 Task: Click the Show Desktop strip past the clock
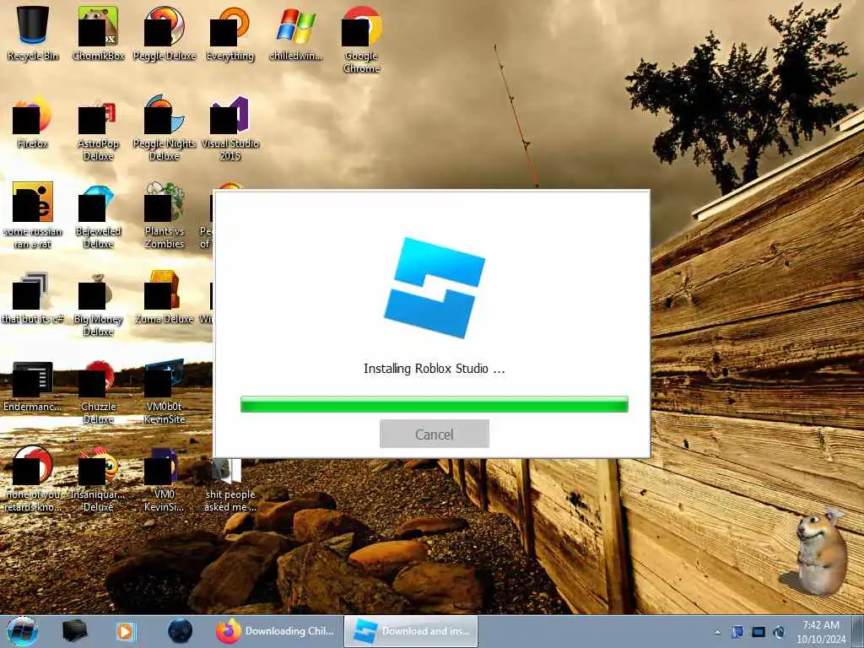(859, 631)
